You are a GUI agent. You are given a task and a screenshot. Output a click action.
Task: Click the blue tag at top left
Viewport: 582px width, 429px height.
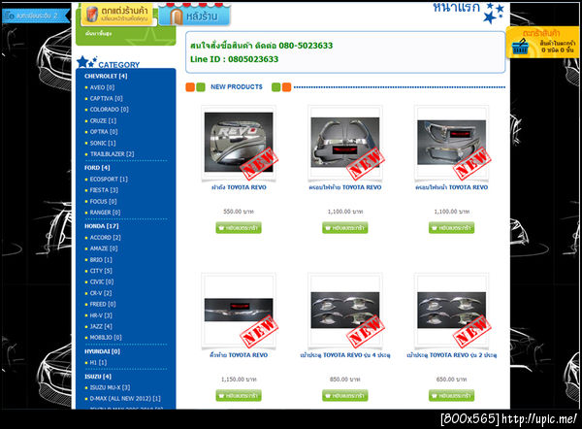(x=36, y=16)
